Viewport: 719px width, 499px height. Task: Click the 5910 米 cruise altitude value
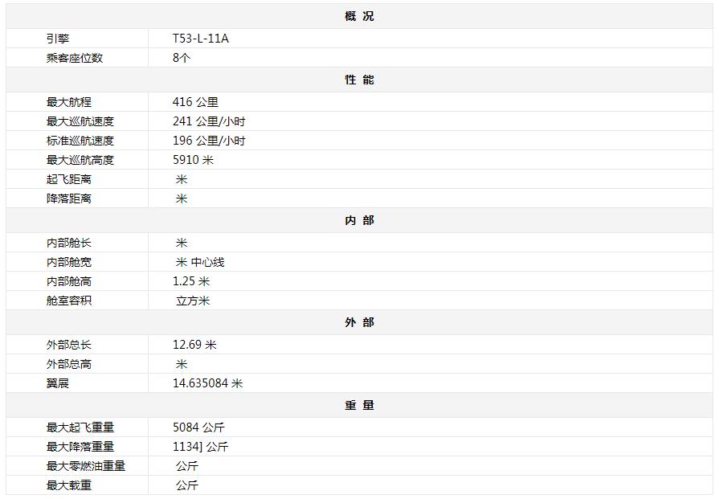click(193, 160)
